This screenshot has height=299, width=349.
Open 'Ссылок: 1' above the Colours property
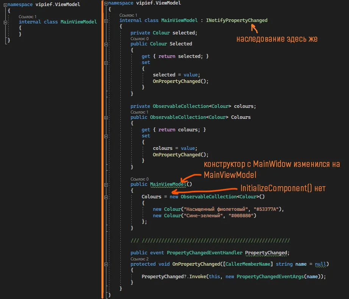139,112
